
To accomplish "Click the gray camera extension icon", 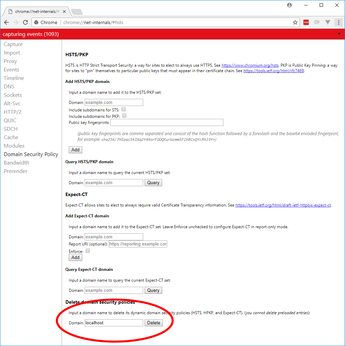I will pyautogui.click(x=317, y=22).
